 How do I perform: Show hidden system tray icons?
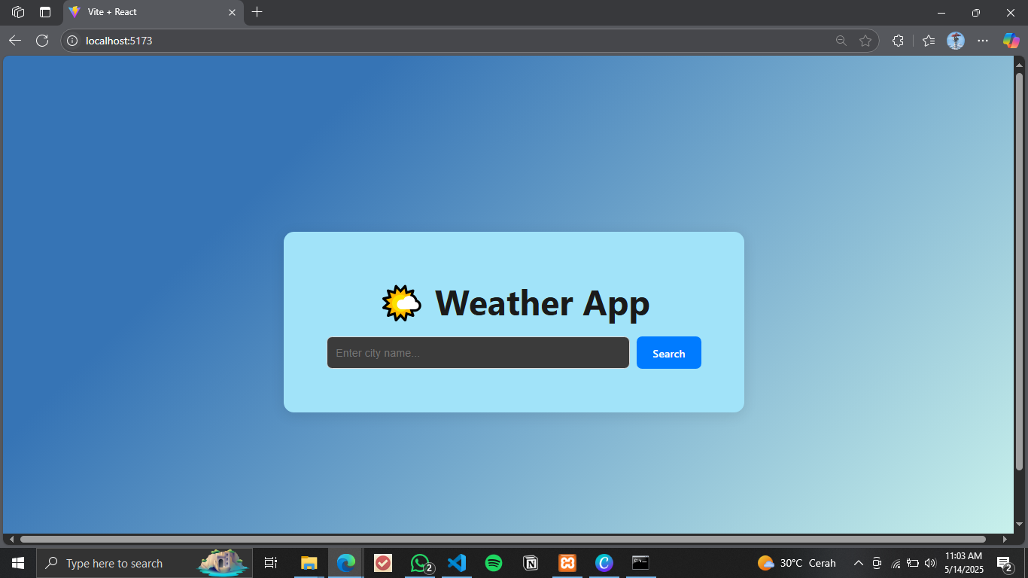point(858,563)
